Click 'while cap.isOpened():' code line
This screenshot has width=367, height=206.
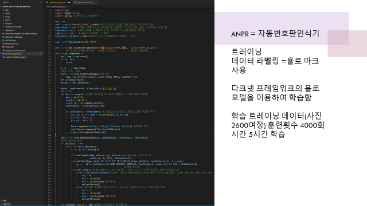tap(69, 53)
